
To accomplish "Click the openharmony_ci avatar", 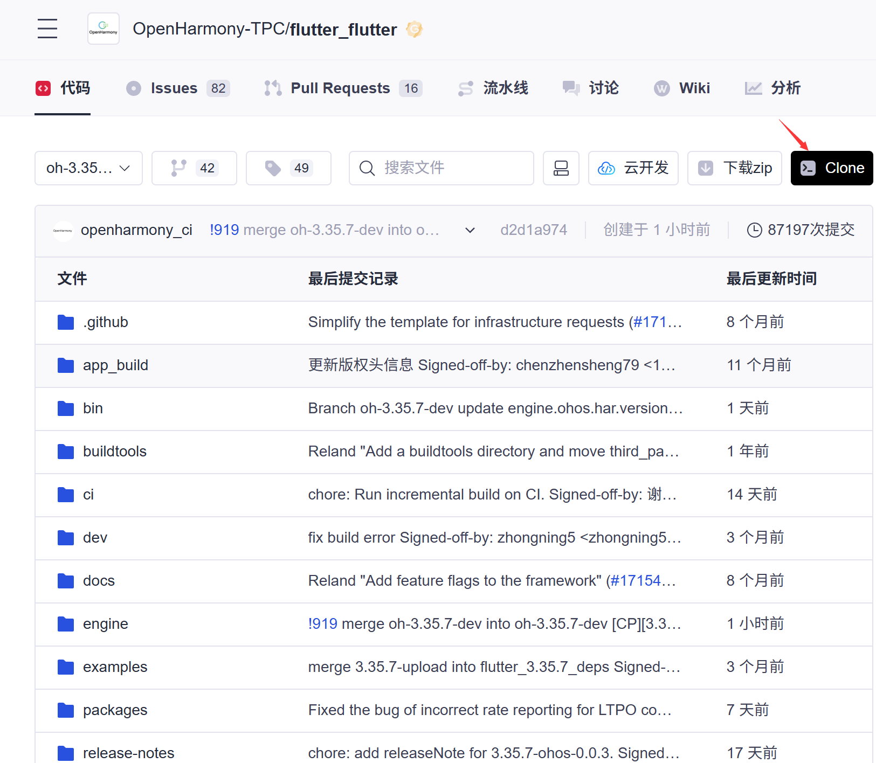I will pyautogui.click(x=63, y=231).
